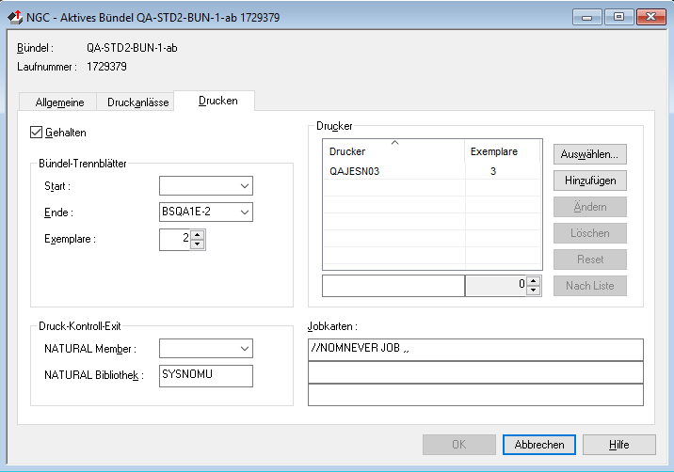The width and height of the screenshot is (674, 472).
Task: Open the Druckanlässe tab
Action: (137, 102)
